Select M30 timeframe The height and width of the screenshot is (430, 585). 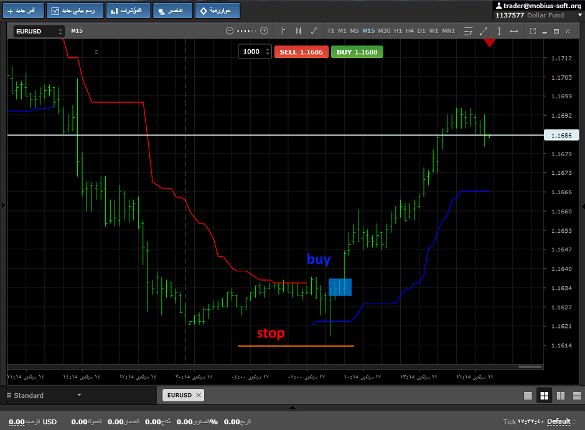point(384,31)
